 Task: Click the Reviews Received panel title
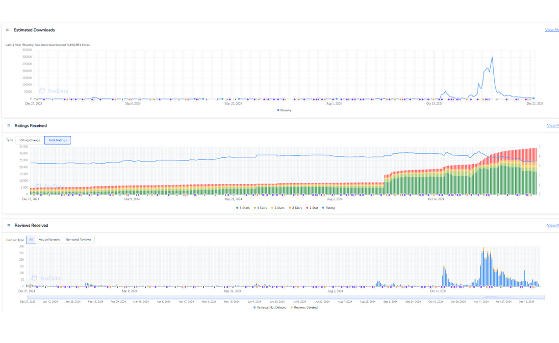coord(31,225)
